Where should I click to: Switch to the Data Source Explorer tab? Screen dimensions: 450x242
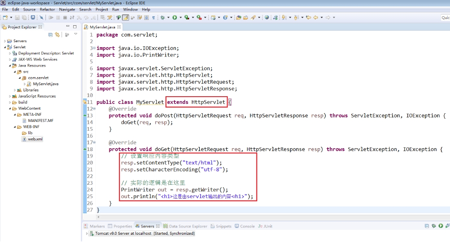coord(185,226)
